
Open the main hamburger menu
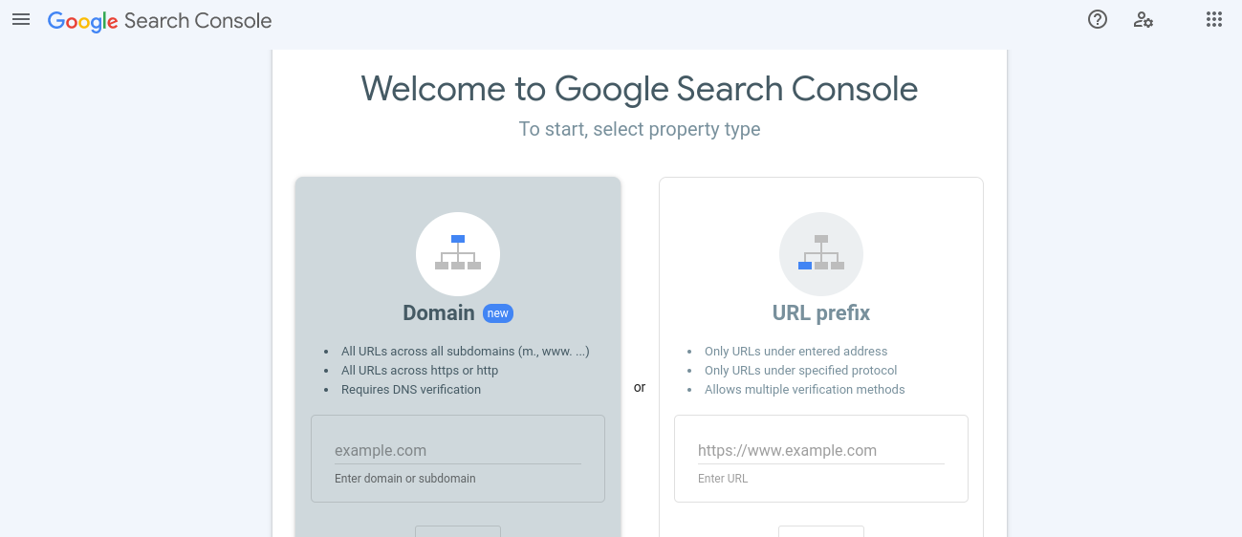coord(21,20)
